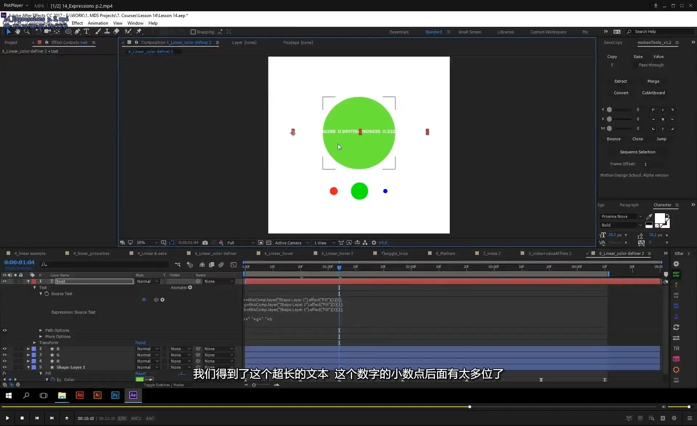Toggle visibility of layer B
Screen dimensions: 697x426
tap(5, 348)
